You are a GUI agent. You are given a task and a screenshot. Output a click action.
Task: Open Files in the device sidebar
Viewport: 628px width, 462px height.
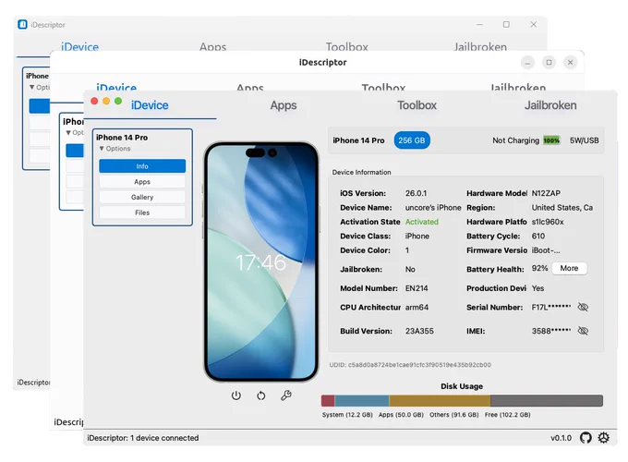pos(142,213)
